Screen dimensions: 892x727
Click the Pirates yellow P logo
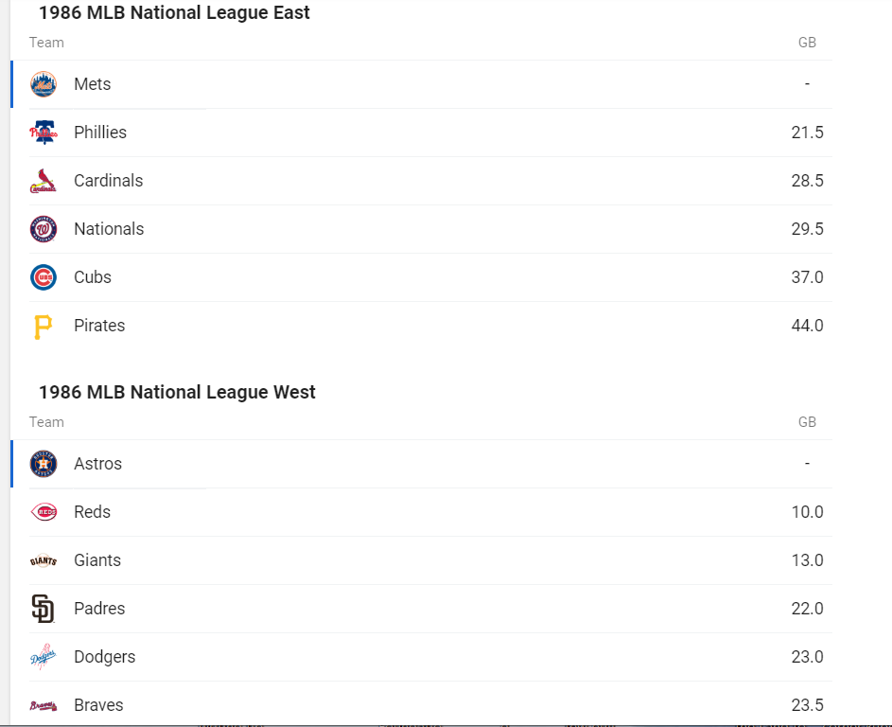click(x=44, y=327)
